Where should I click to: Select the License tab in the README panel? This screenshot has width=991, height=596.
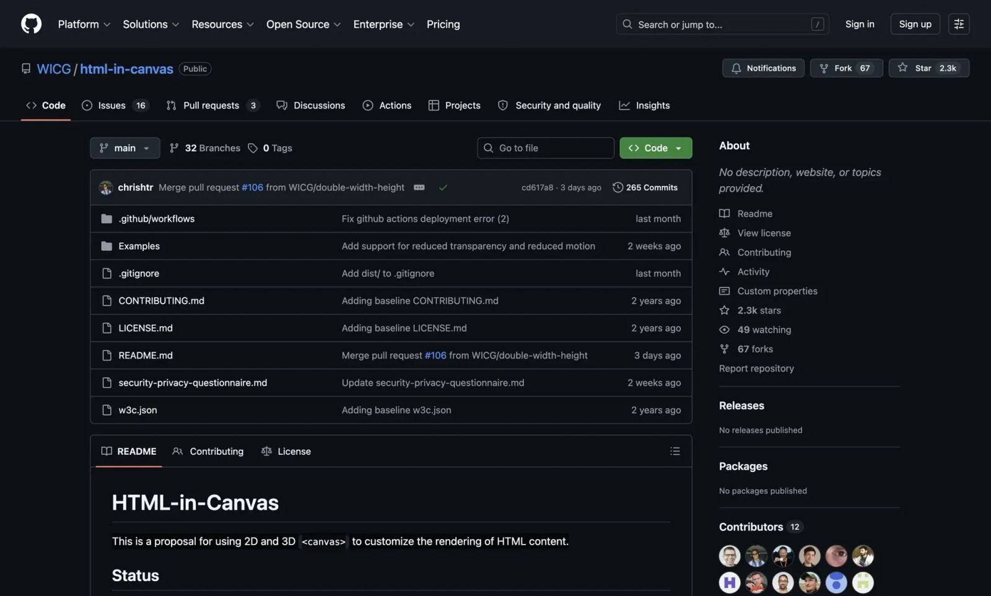(x=286, y=451)
